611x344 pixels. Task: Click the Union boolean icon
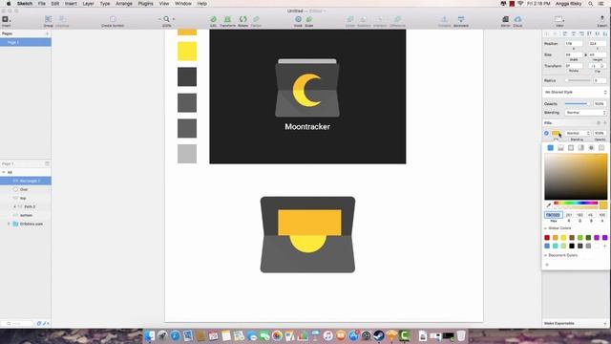tap(350, 19)
